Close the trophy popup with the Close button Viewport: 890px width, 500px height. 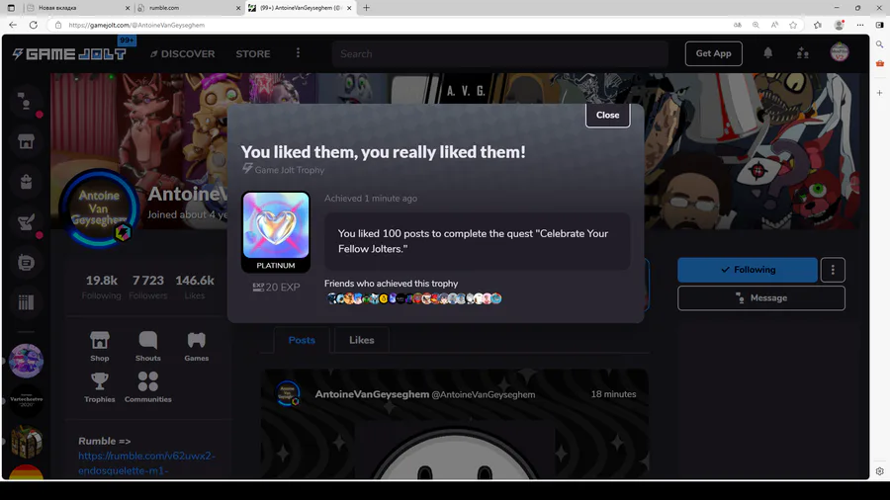tap(607, 115)
